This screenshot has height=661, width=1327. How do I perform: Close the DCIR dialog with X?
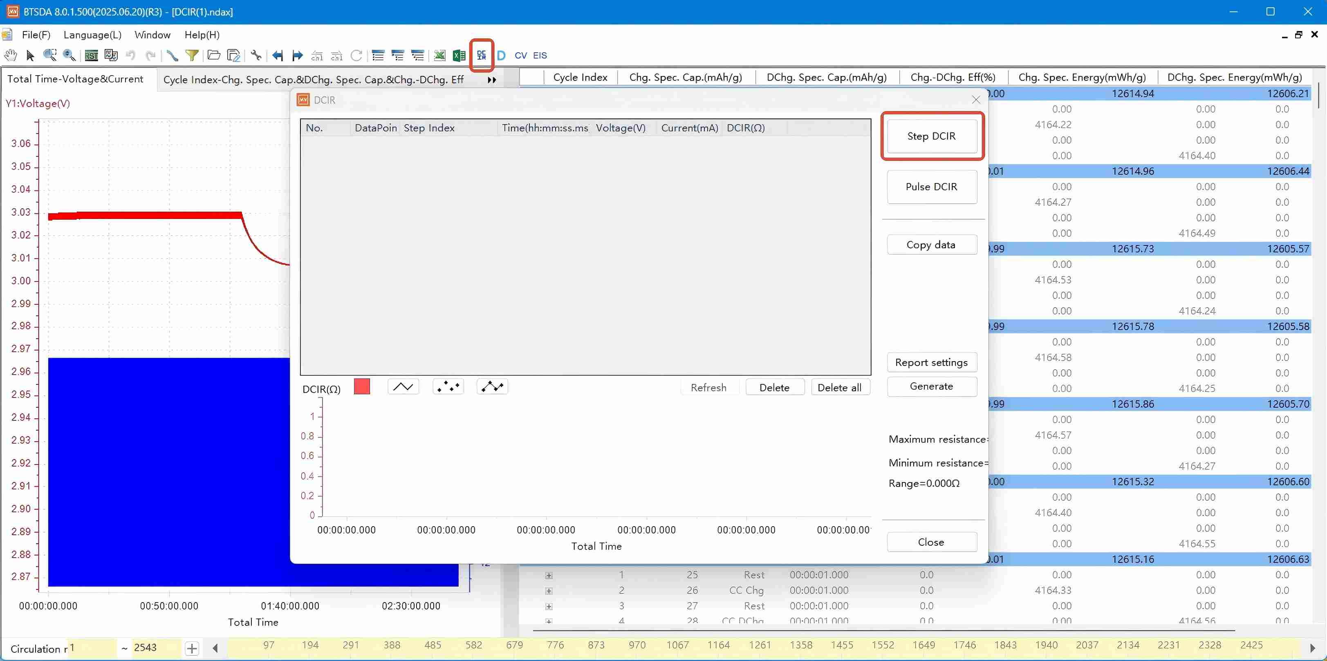[x=976, y=100]
